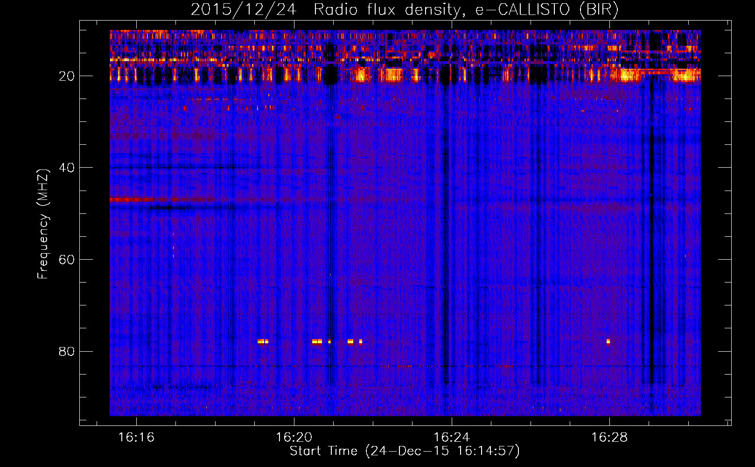Click the plot title mentioning e-CALLISTO (BIR)
Image resolution: width=755 pixels, height=467 pixels.
405,9
